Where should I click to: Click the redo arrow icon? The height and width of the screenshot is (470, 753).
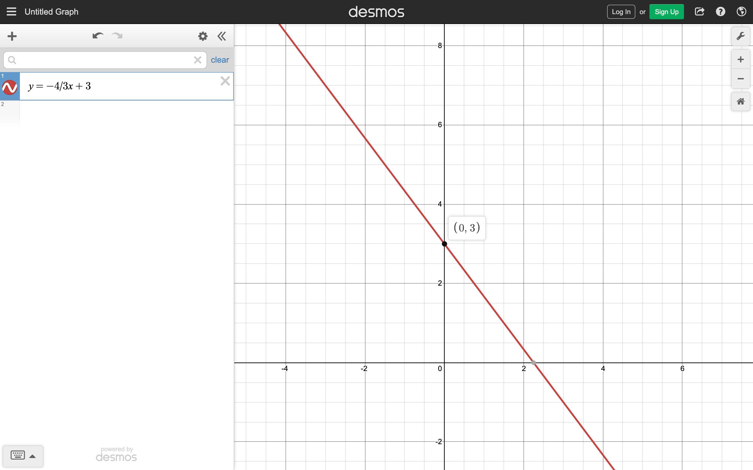pos(117,36)
